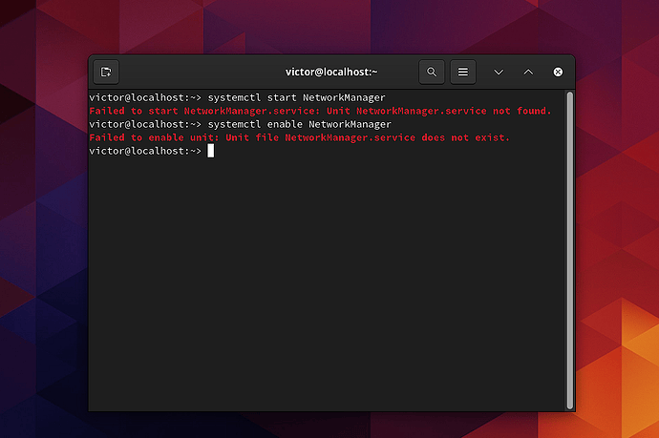
Task: Click the last empty victor@localhost prompt
Action: coord(143,151)
